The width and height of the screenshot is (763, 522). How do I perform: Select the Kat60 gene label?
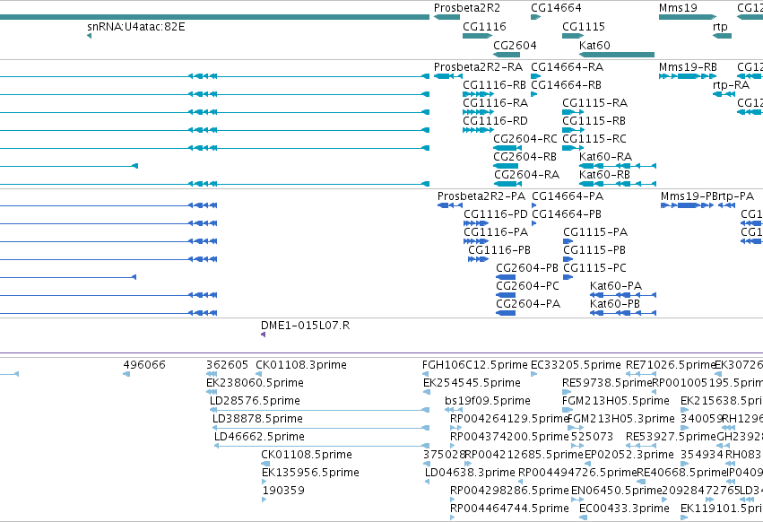594,45
